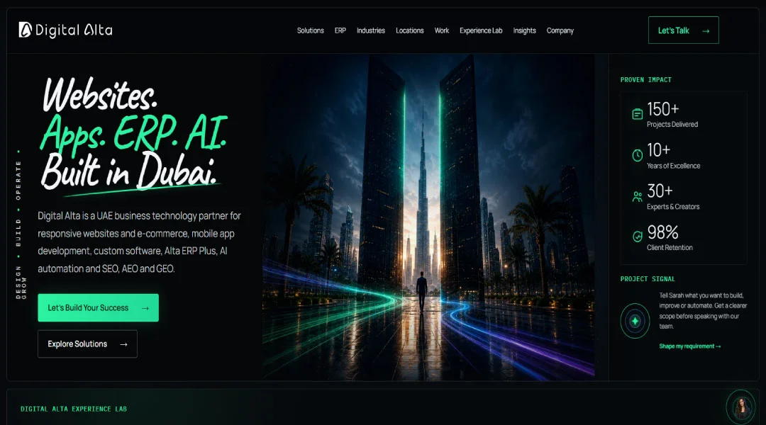Click the Digital Alta UAE partner paragraph
Viewport: 766px width, 425px height.
140,242
